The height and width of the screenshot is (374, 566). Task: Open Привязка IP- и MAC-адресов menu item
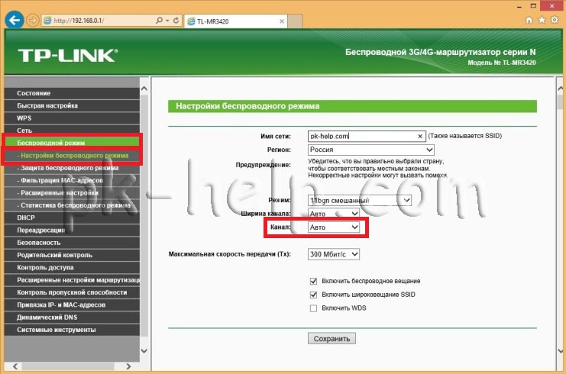tap(72, 305)
